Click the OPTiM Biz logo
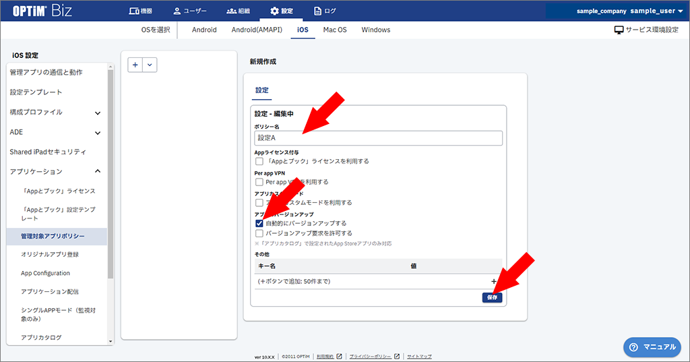The width and height of the screenshot is (690, 362). (x=42, y=11)
